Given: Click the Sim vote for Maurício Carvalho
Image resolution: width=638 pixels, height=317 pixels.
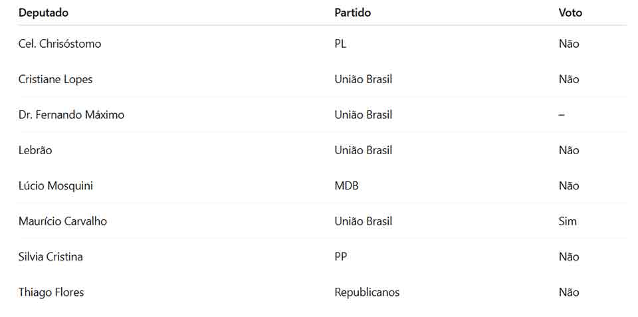Looking at the screenshot, I should pyautogui.click(x=568, y=221).
